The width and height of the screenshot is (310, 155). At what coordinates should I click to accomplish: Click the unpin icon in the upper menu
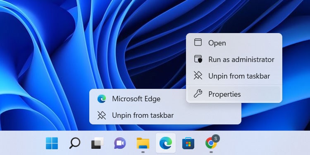click(x=198, y=76)
